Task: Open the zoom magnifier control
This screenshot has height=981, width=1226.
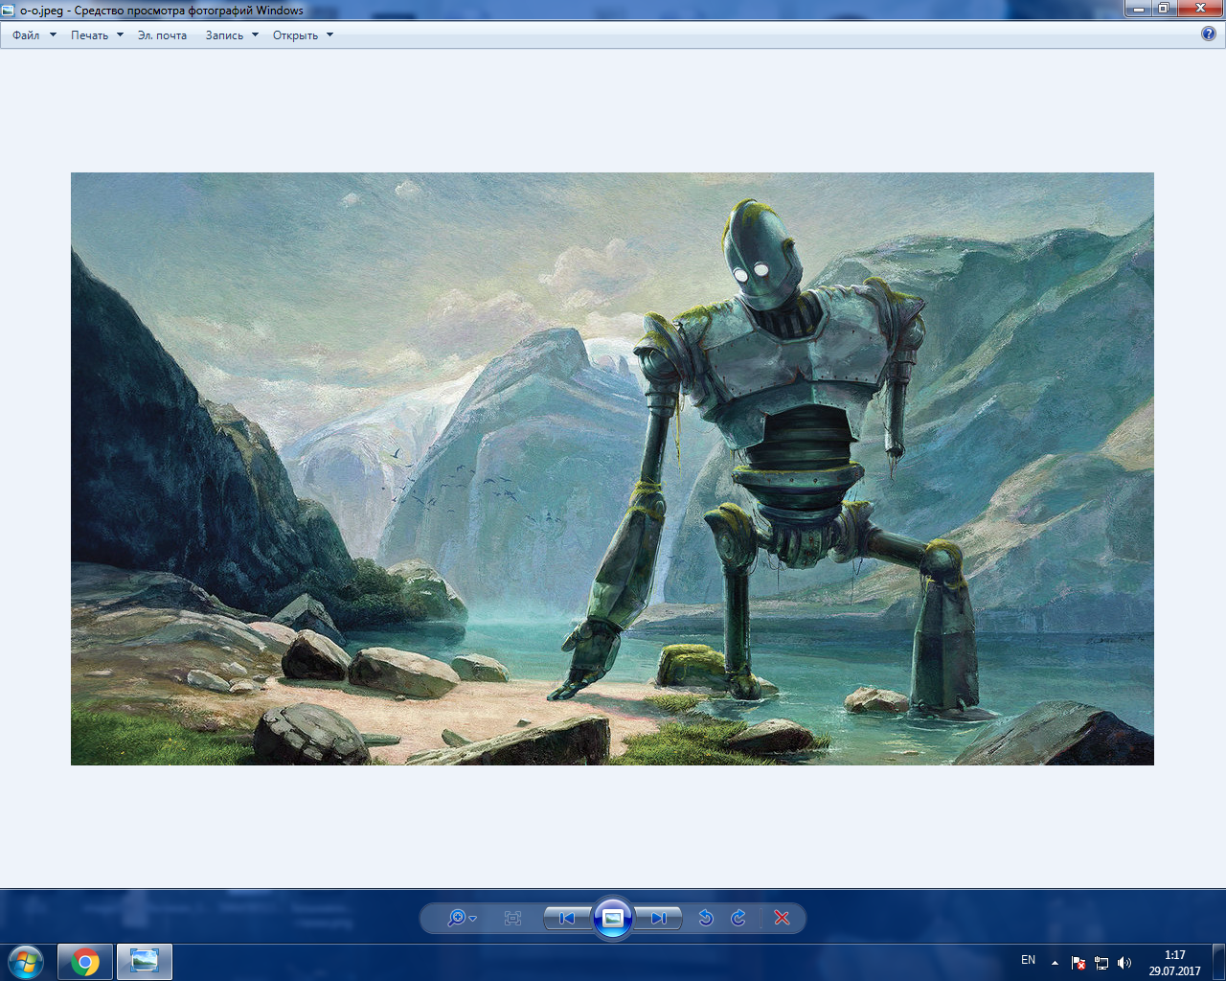Action: coord(462,918)
